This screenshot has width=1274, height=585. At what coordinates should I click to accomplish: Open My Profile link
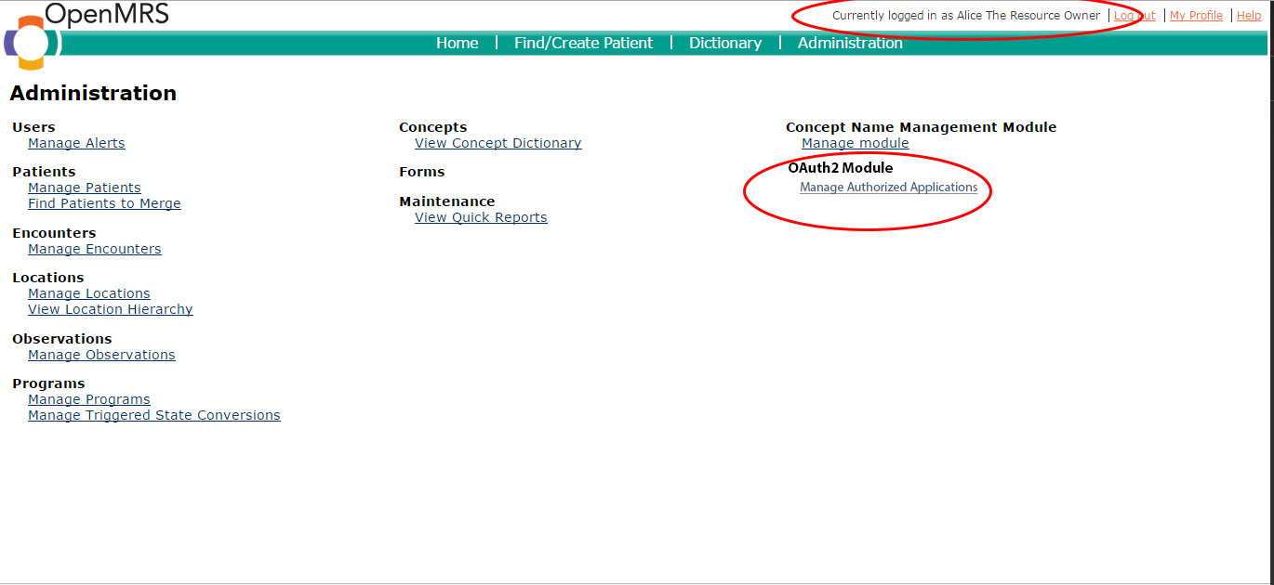coord(1196,16)
